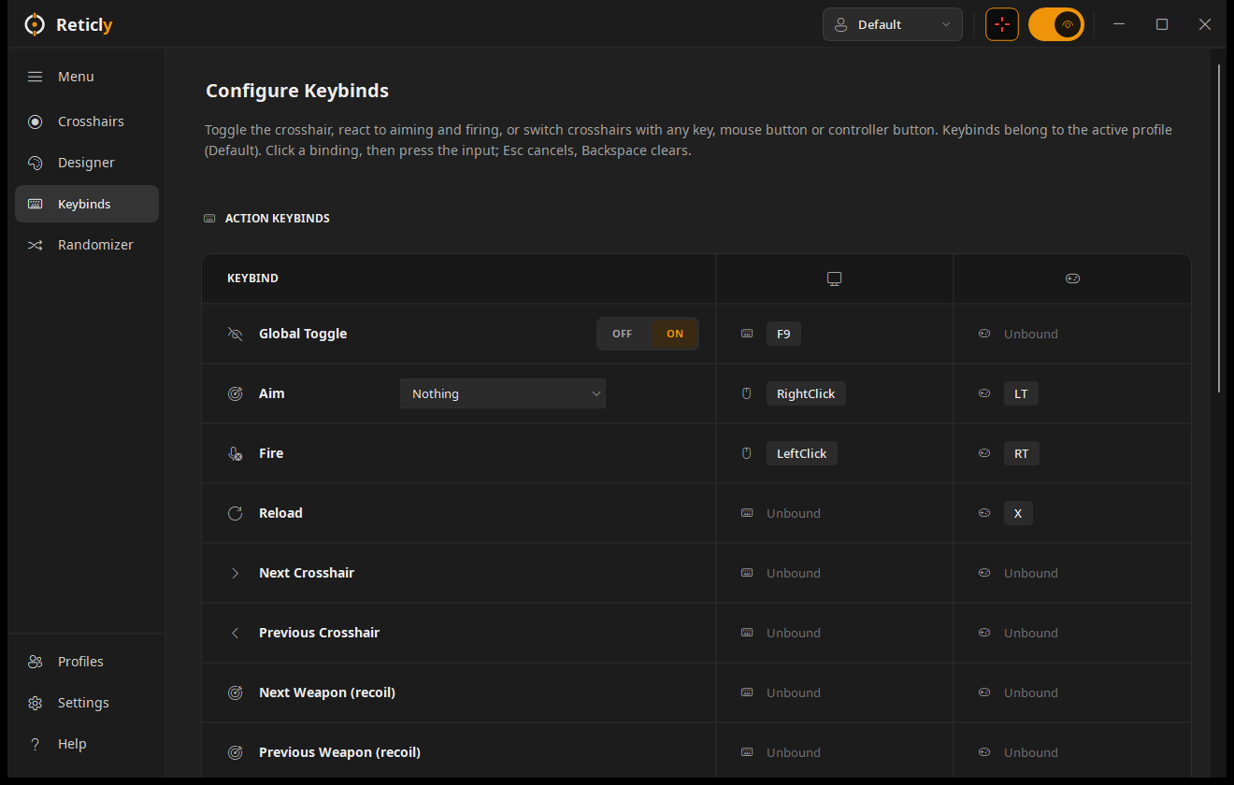Click Unbound controller binding for Global Toggle
Image resolution: width=1234 pixels, height=785 pixels.
[x=1031, y=334]
